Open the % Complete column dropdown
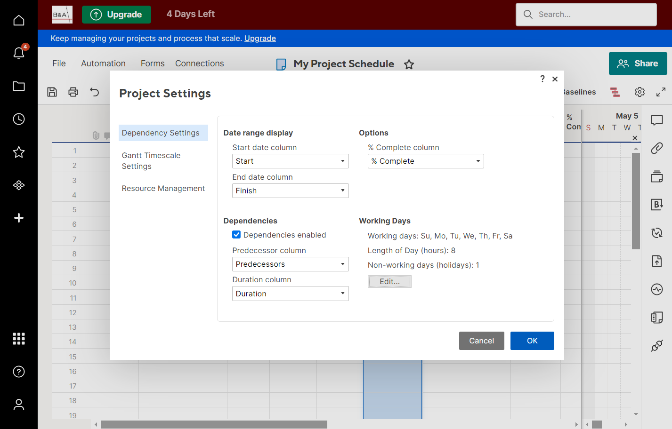 (426, 161)
